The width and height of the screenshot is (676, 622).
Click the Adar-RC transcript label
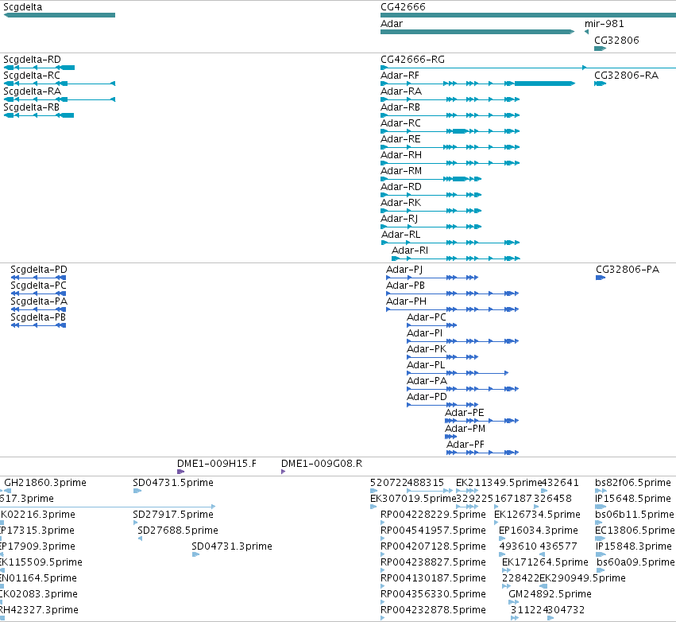400,123
